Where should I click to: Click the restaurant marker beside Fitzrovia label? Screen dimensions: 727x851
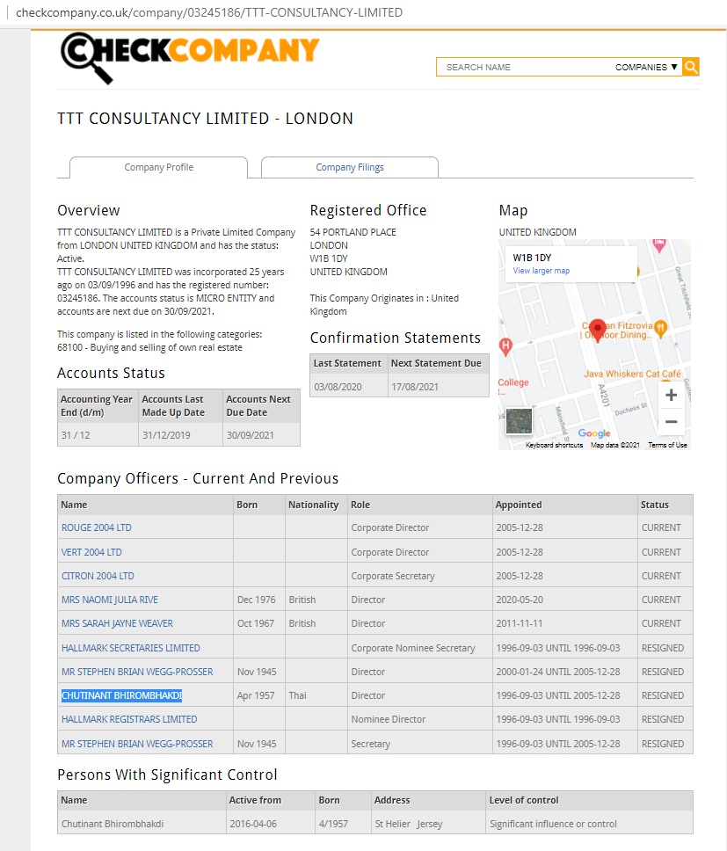coord(661,328)
